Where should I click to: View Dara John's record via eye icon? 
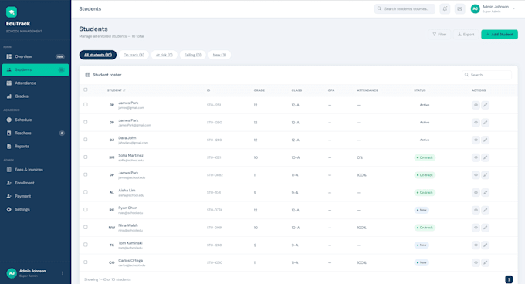[x=476, y=140]
